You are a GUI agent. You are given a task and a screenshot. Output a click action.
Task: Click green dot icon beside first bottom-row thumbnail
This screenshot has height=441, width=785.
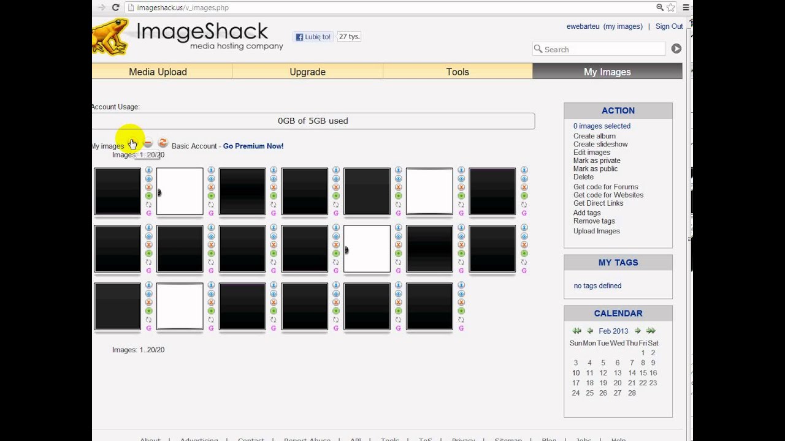point(148,311)
